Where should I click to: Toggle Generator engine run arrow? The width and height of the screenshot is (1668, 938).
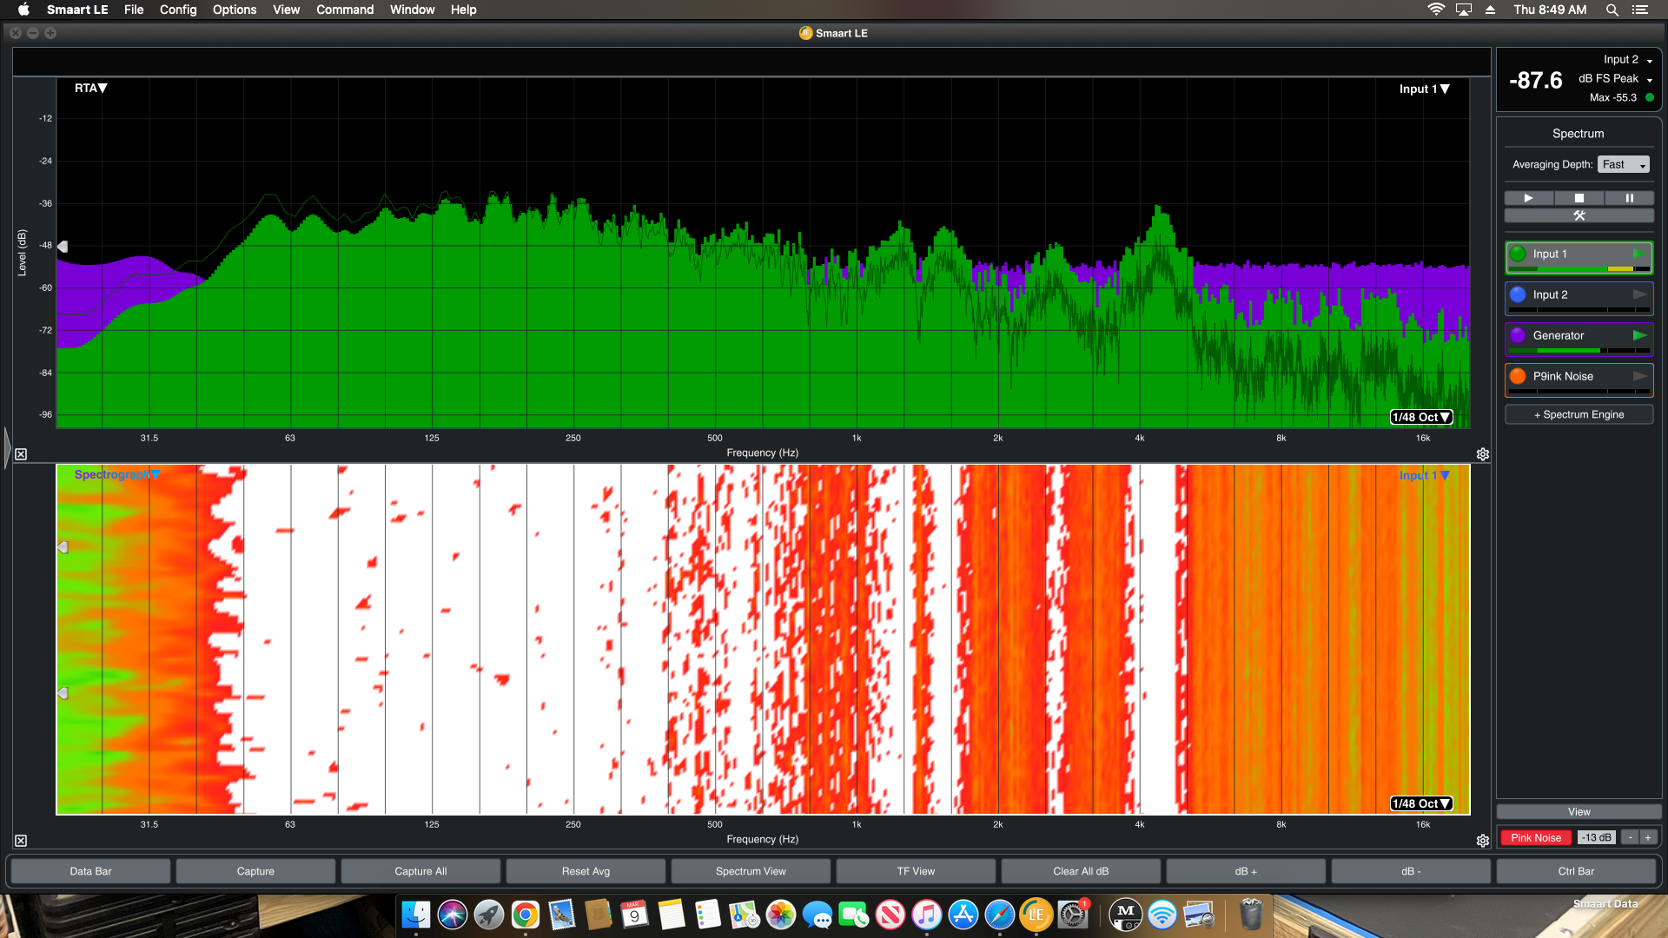tap(1639, 335)
